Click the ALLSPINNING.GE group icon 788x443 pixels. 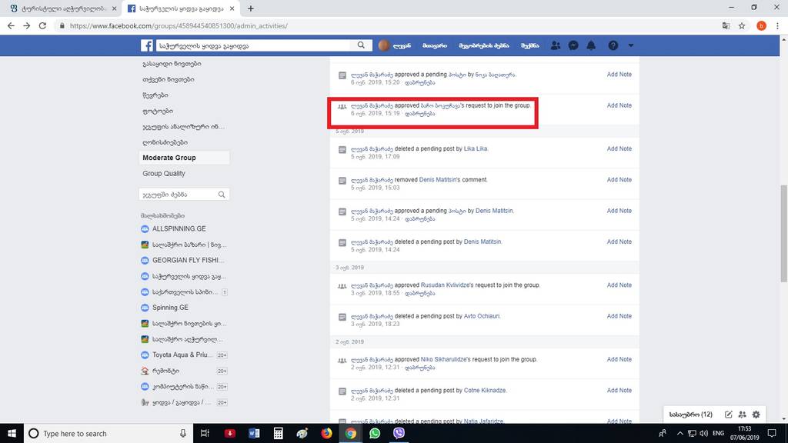pyautogui.click(x=145, y=228)
